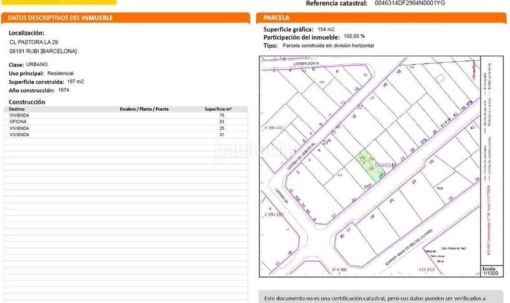
Task: Click the Escalera / Planta / Puerta column header
Action: [144, 109]
